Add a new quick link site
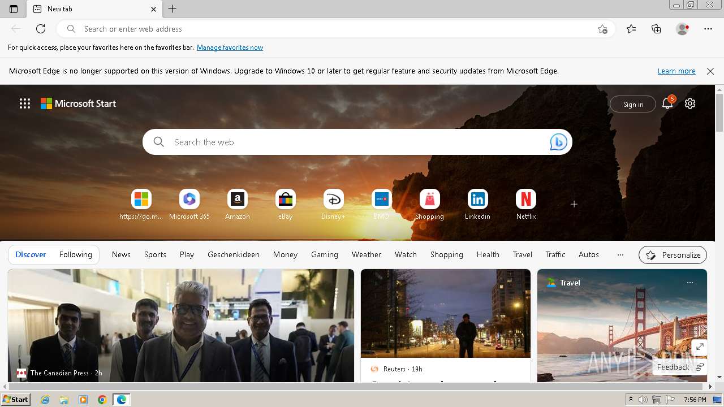The image size is (724, 407). coord(574,204)
